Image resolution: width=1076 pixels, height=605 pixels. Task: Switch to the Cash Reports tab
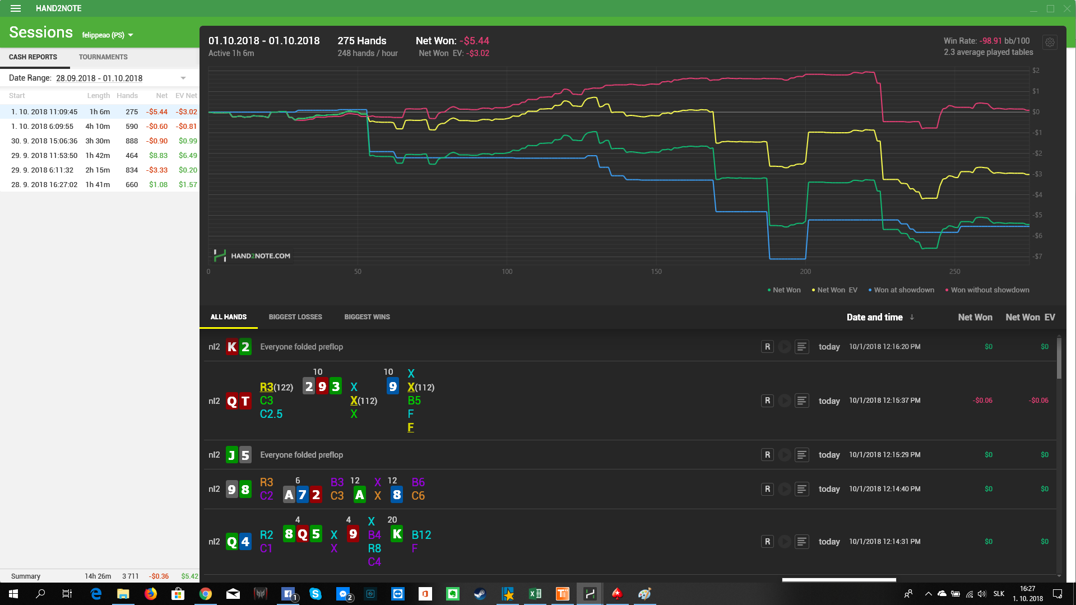(33, 57)
